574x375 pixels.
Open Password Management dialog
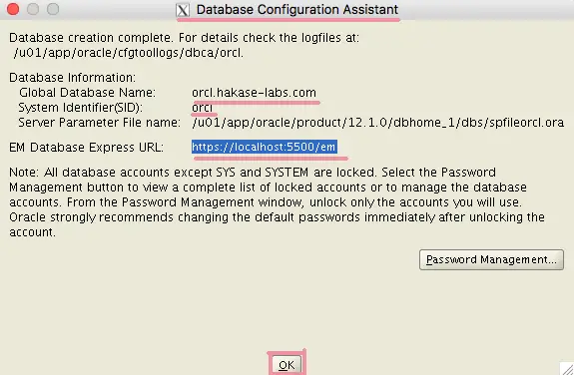491,259
